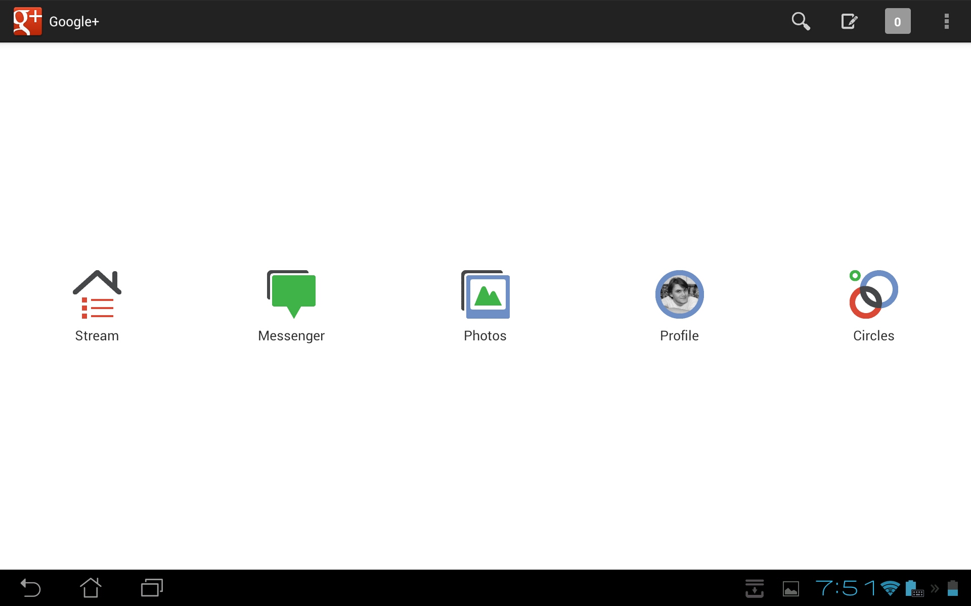The width and height of the screenshot is (971, 606).
Task: Tap the 7:51 clock in system bar
Action: pyautogui.click(x=845, y=588)
